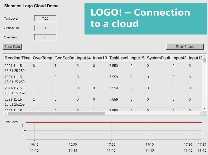Screen dimensions: 208x155
Task: Click the Input14 column header
Action: [83, 58]
